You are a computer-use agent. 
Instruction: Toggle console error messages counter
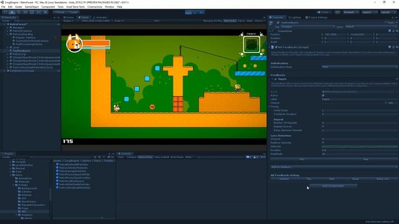pos(263,157)
